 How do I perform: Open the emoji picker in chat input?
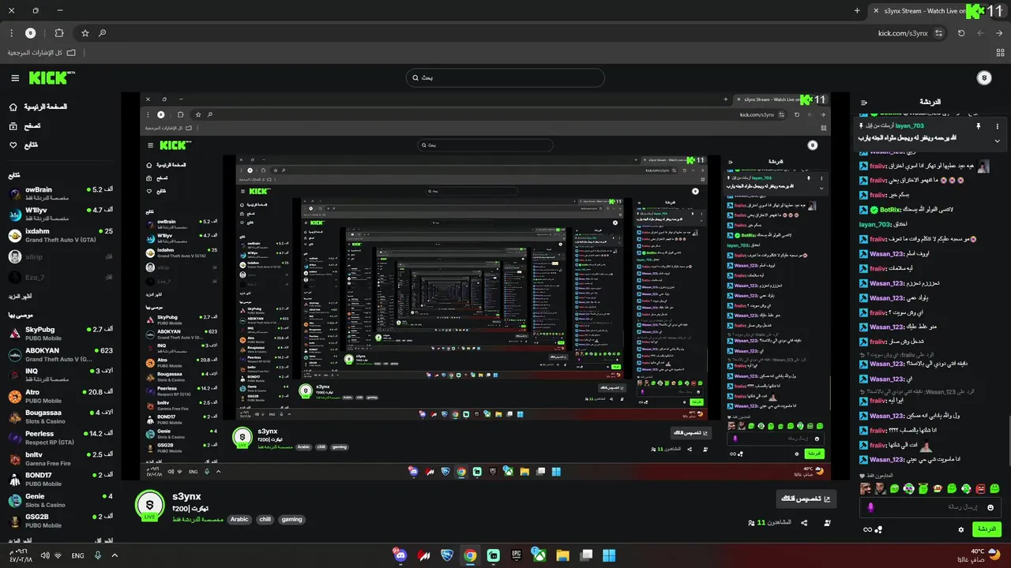pyautogui.click(x=990, y=507)
